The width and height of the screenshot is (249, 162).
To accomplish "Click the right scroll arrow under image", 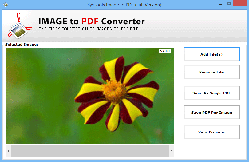I will 172,151.
